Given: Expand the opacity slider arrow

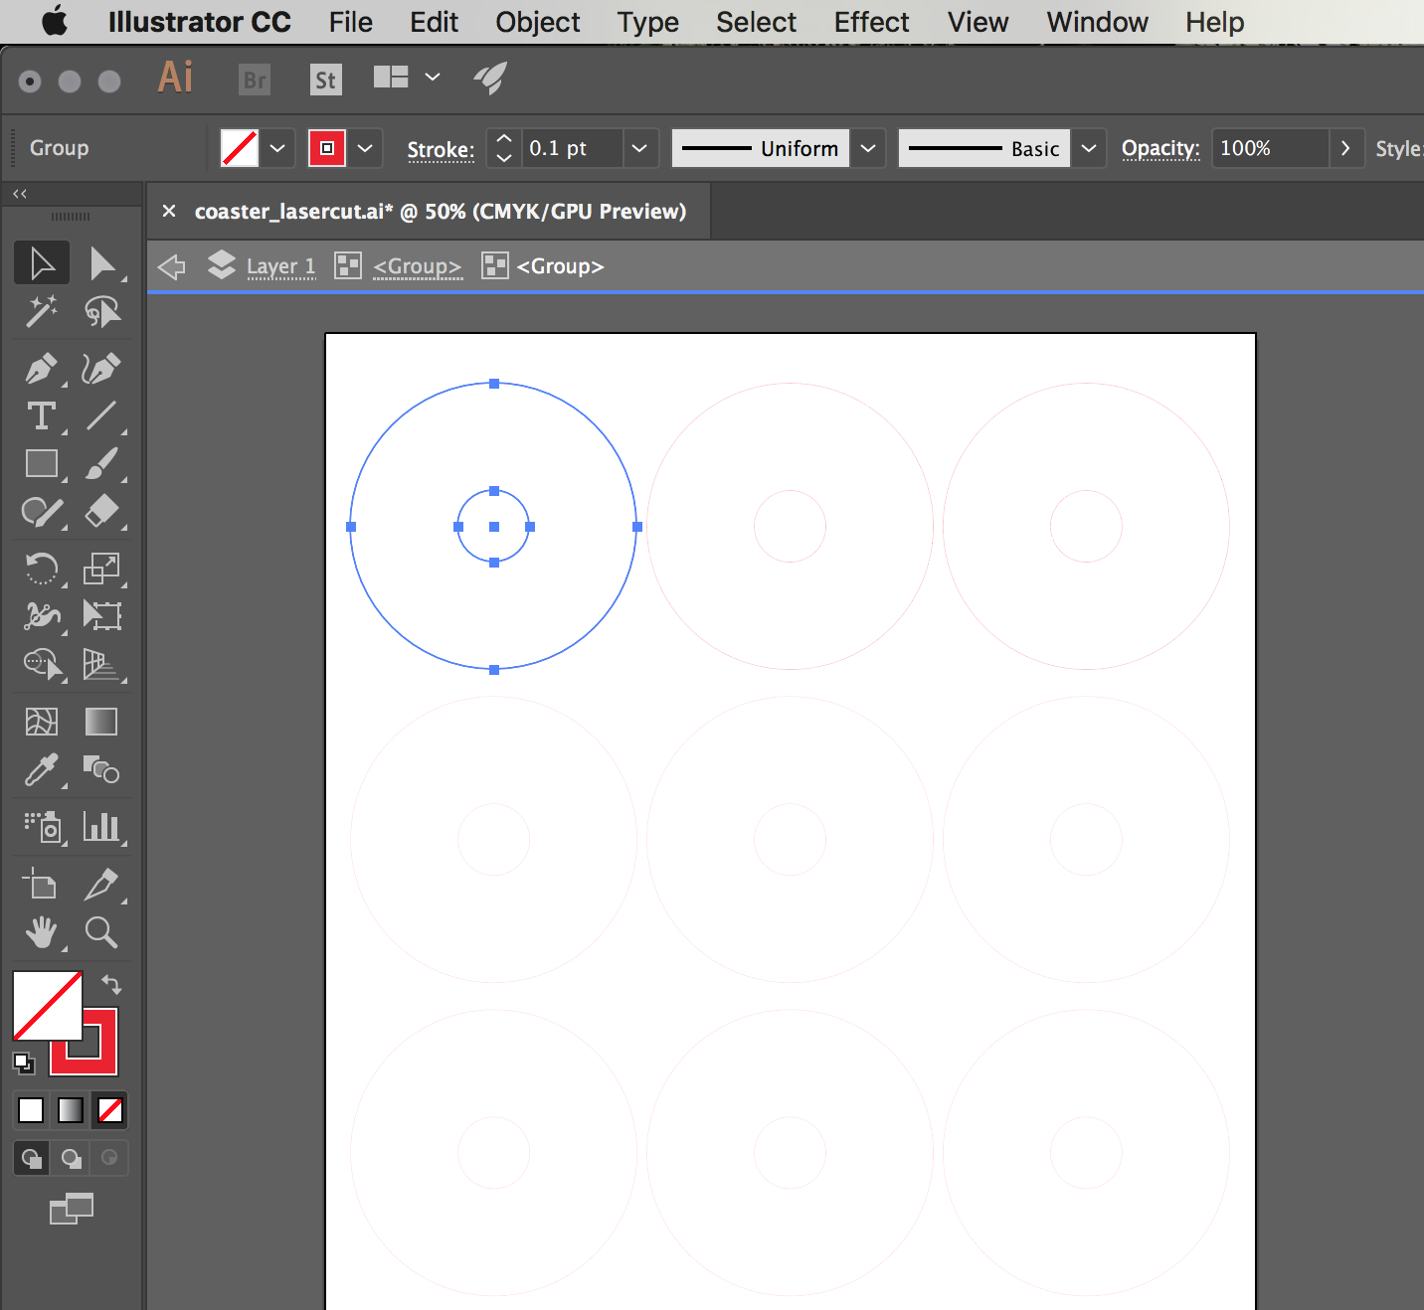Looking at the screenshot, I should (x=1345, y=148).
